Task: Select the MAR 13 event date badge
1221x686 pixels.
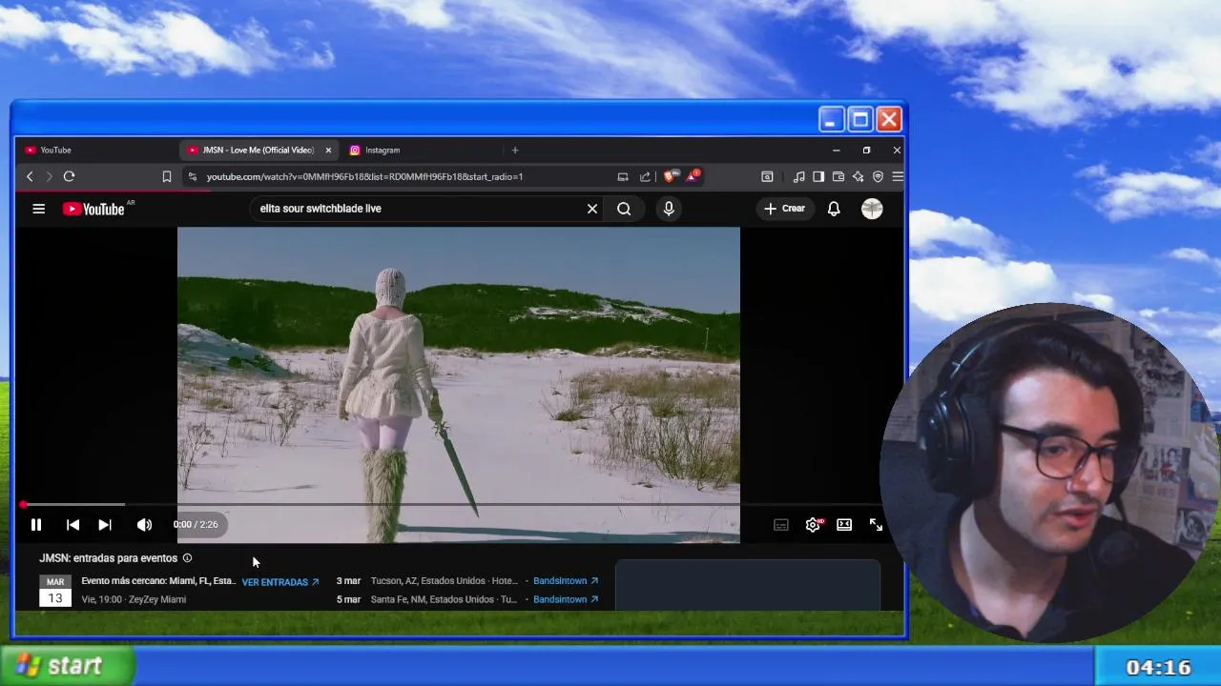Action: (55, 590)
